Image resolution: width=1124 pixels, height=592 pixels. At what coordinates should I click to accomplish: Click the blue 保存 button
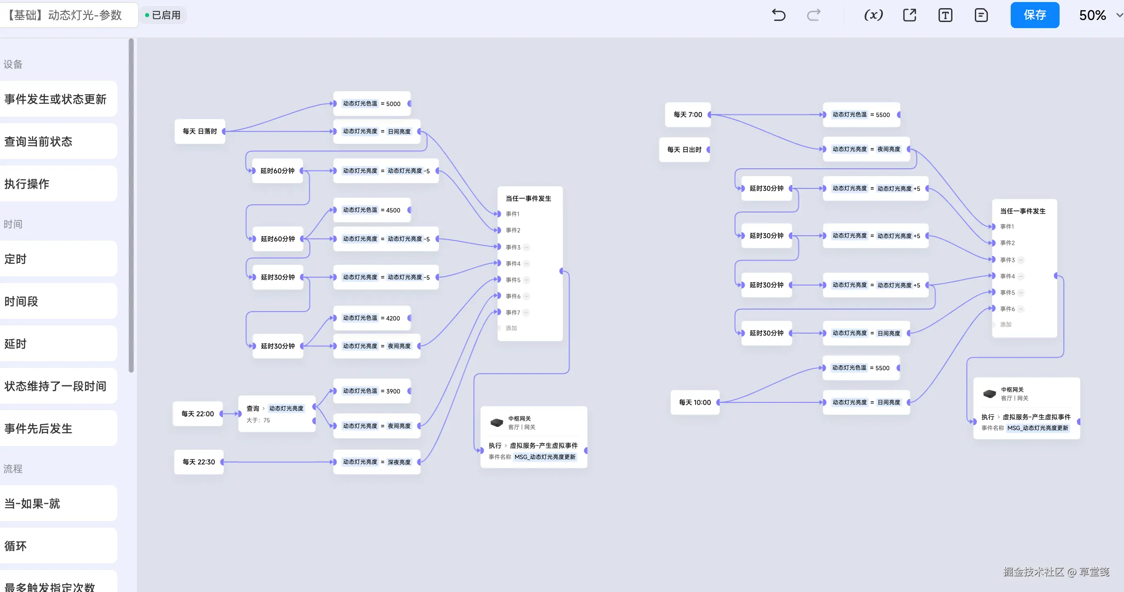pyautogui.click(x=1034, y=15)
